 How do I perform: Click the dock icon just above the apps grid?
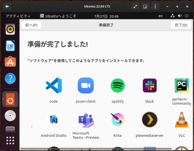pyautogui.click(x=10, y=129)
